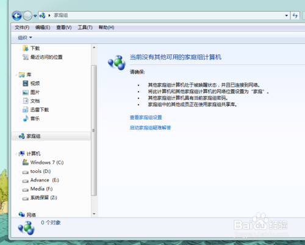Collapse the 计算机 tree node
305x245 pixels.
point(16,154)
